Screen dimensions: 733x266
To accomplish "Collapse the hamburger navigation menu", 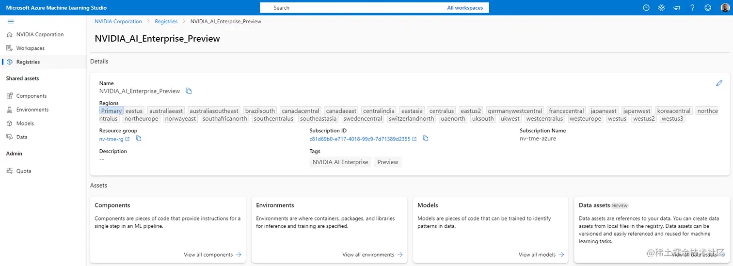I will (x=11, y=21).
